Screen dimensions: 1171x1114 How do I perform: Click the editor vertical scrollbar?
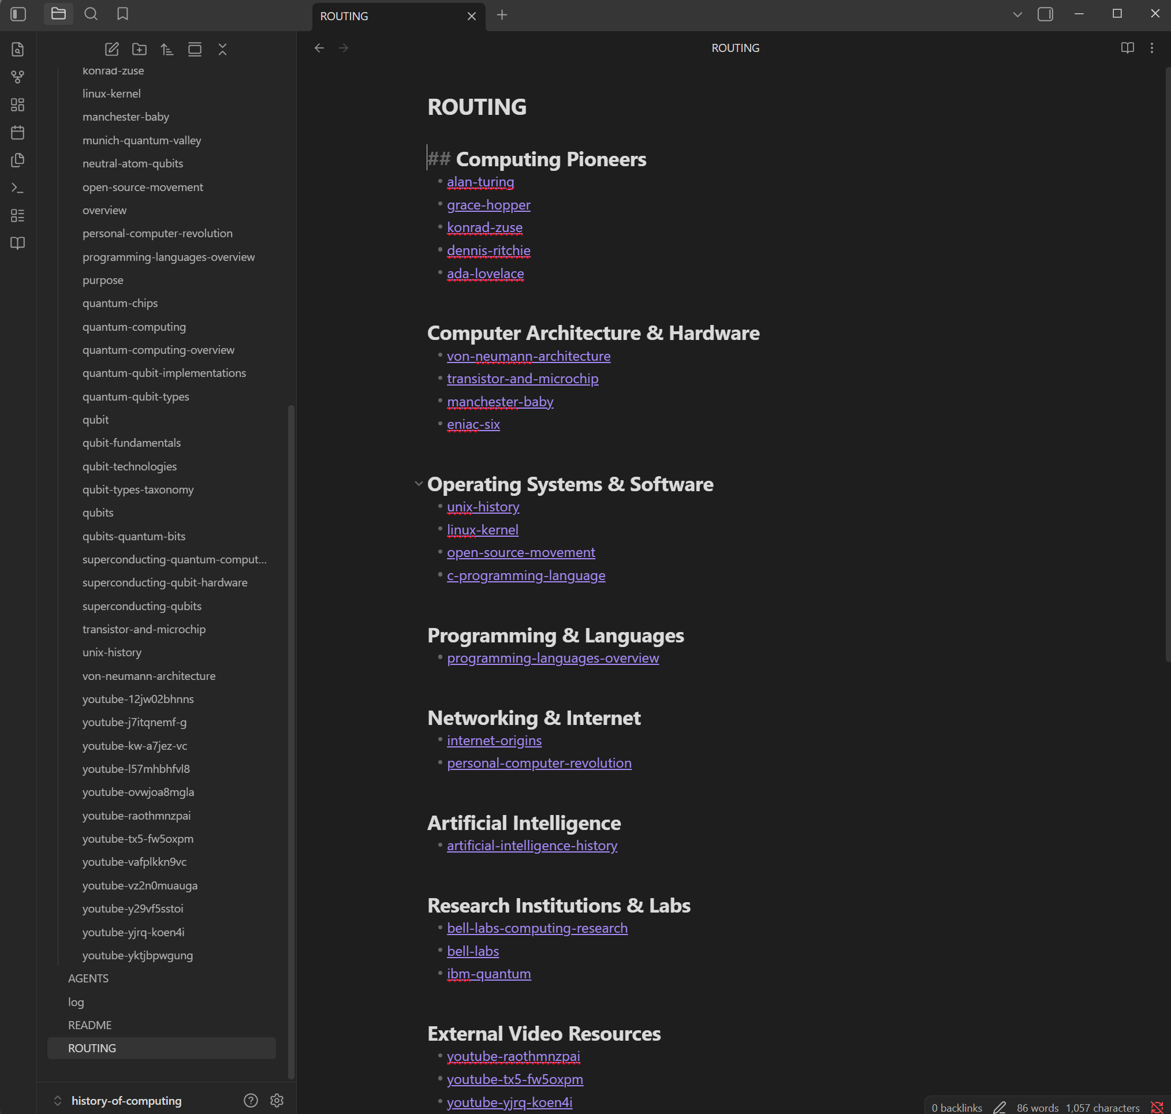coord(1167,365)
